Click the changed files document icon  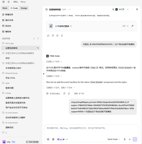[x=51, y=26]
